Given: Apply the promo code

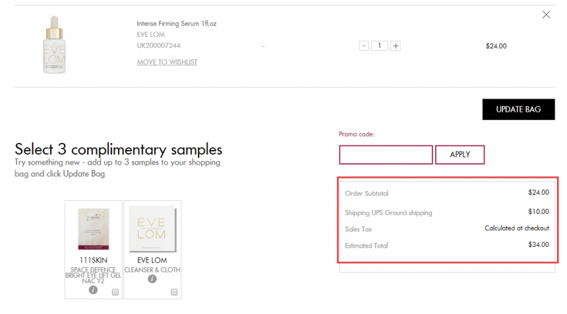Looking at the screenshot, I should pyautogui.click(x=460, y=155).
